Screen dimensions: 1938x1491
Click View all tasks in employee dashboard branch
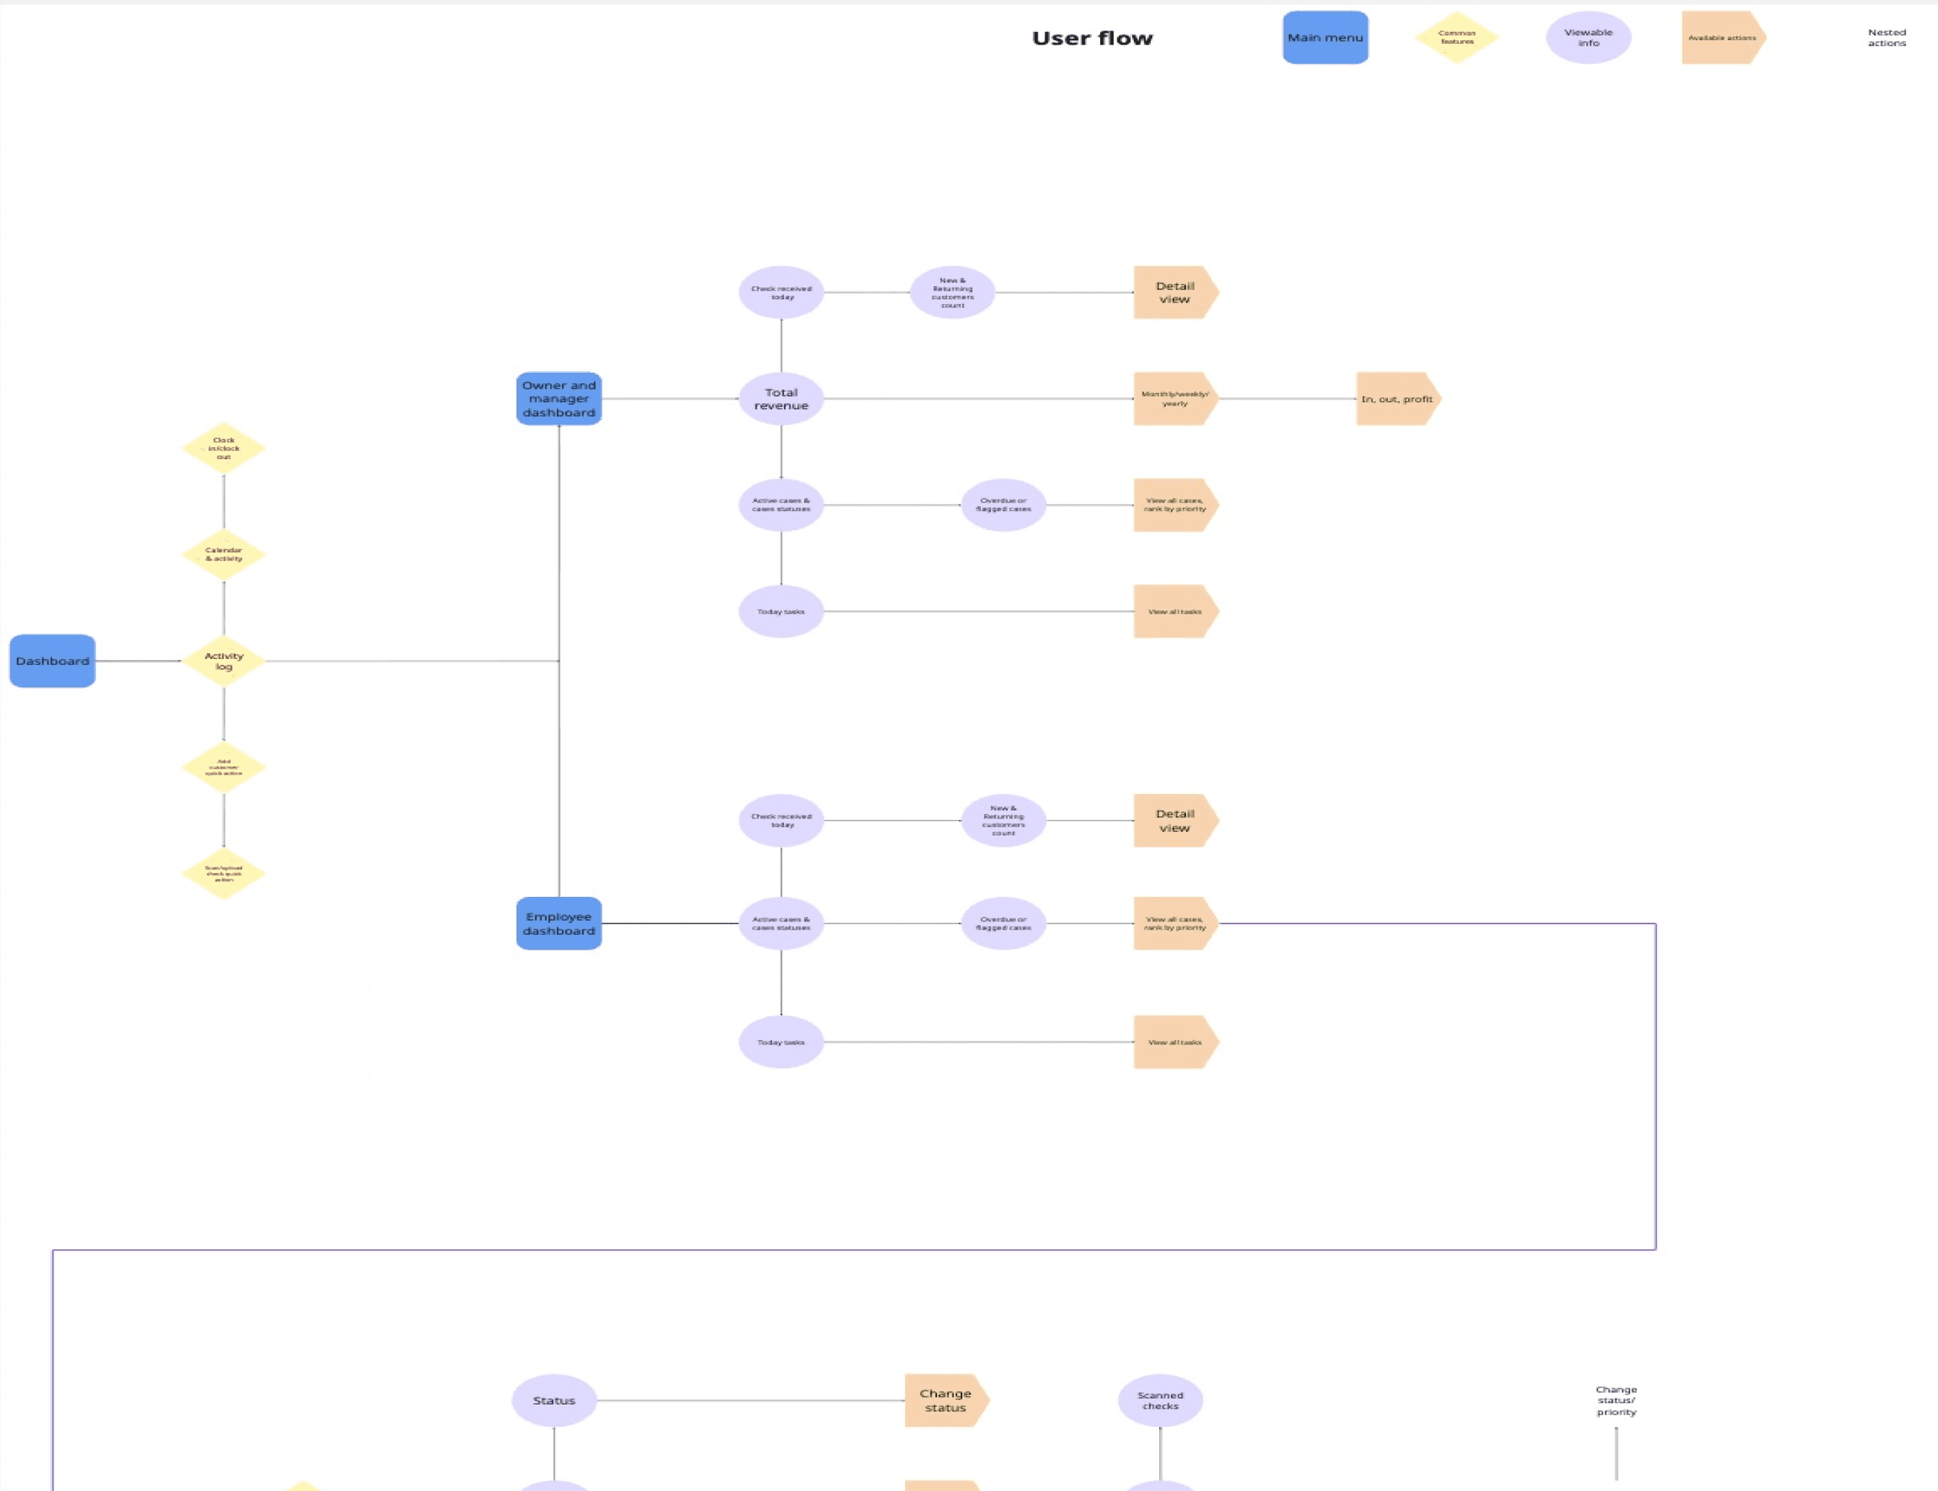(x=1175, y=1042)
